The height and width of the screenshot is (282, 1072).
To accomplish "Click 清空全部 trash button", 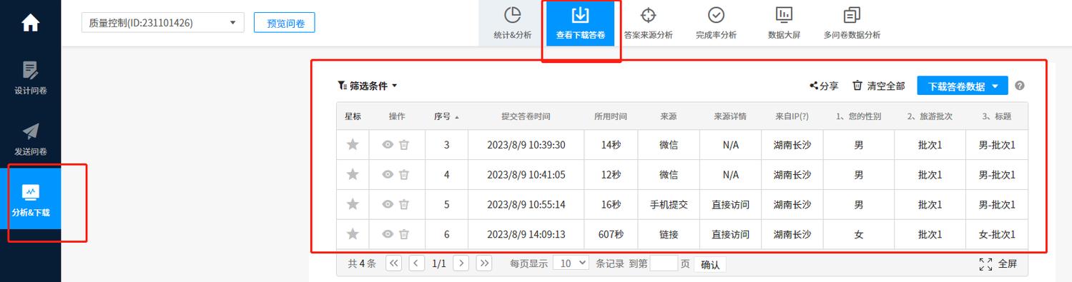I will click(879, 86).
